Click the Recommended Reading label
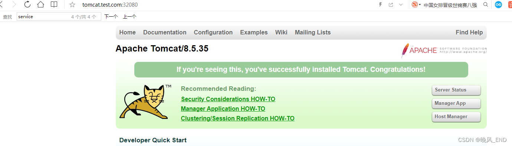Image resolution: width=512 pixels, height=146 pixels. (x=219, y=89)
